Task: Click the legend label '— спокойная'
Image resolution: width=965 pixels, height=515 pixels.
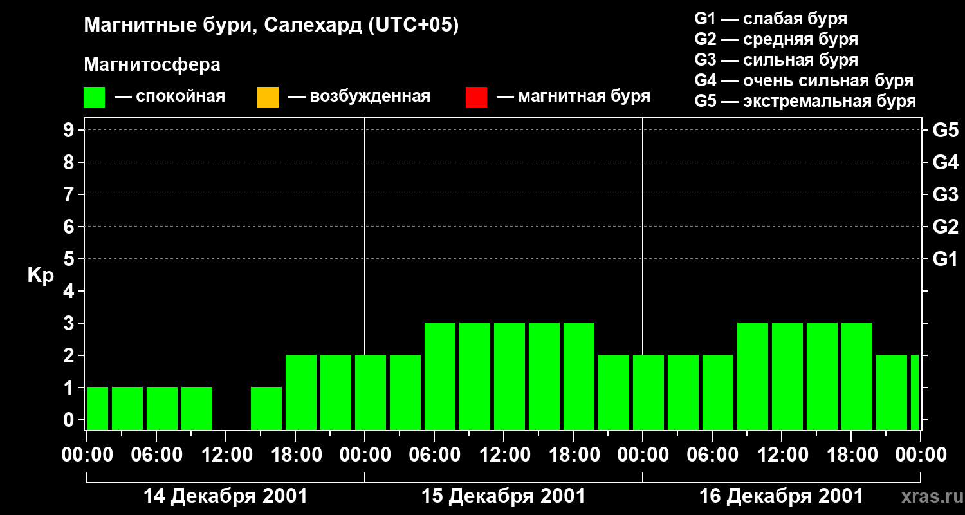Action: coord(170,97)
